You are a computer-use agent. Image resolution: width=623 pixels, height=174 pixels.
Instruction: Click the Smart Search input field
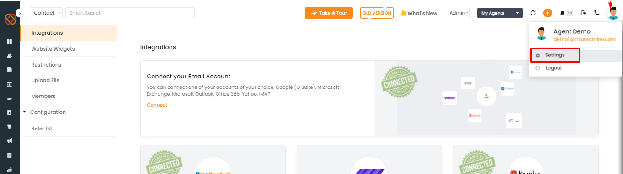(x=130, y=13)
